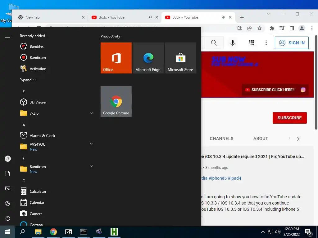This screenshot has width=318, height=238.
Task: Click YouTube search magnifier icon
Action: click(214, 43)
